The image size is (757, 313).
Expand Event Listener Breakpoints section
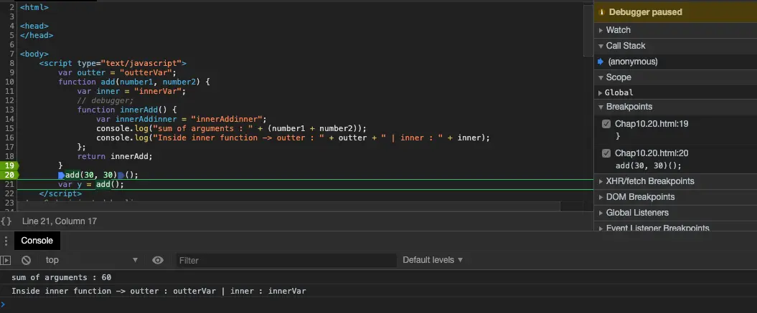pos(601,228)
